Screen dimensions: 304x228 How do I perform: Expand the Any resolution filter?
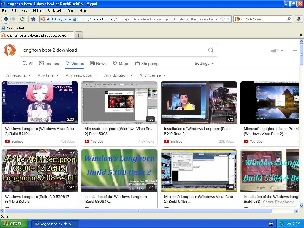[x=81, y=75]
